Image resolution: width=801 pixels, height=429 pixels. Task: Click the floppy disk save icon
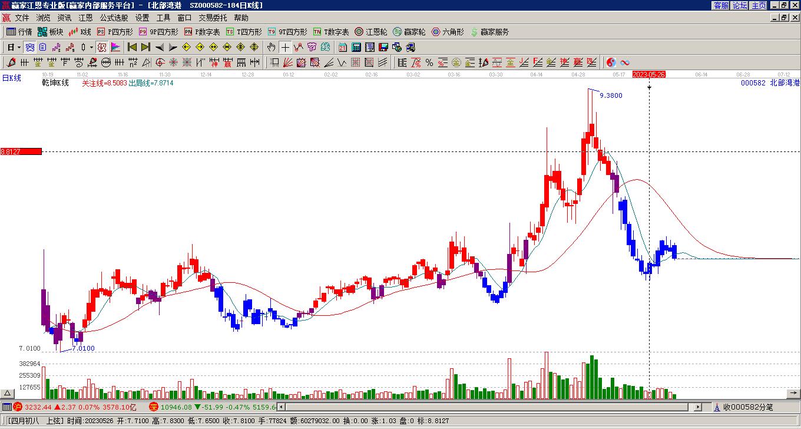[383, 47]
